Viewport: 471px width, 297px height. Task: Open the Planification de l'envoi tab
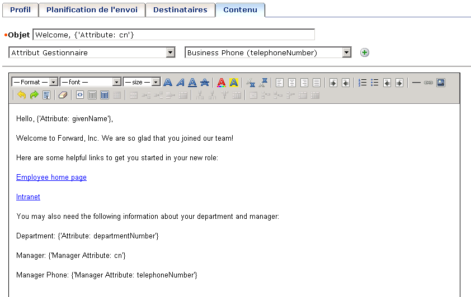(92, 10)
